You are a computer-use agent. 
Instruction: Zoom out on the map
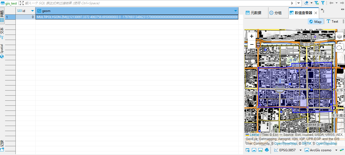click(x=252, y=44)
